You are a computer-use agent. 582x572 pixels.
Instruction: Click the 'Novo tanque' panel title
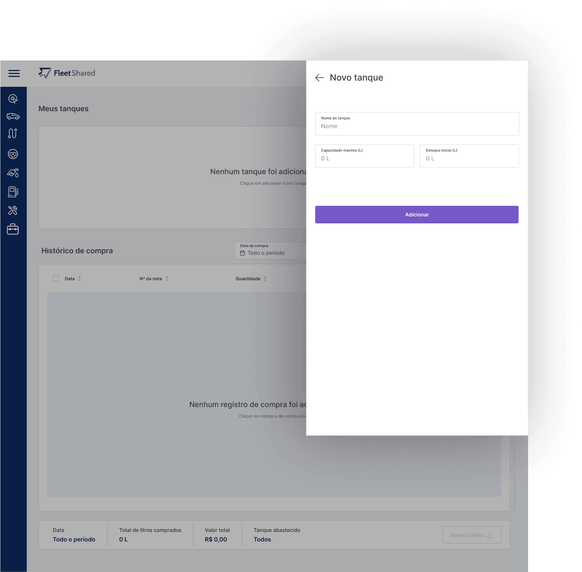[357, 78]
